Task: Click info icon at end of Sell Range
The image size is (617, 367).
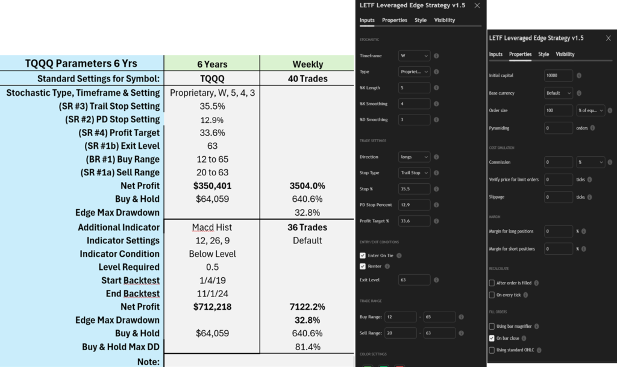Action: [x=461, y=333]
